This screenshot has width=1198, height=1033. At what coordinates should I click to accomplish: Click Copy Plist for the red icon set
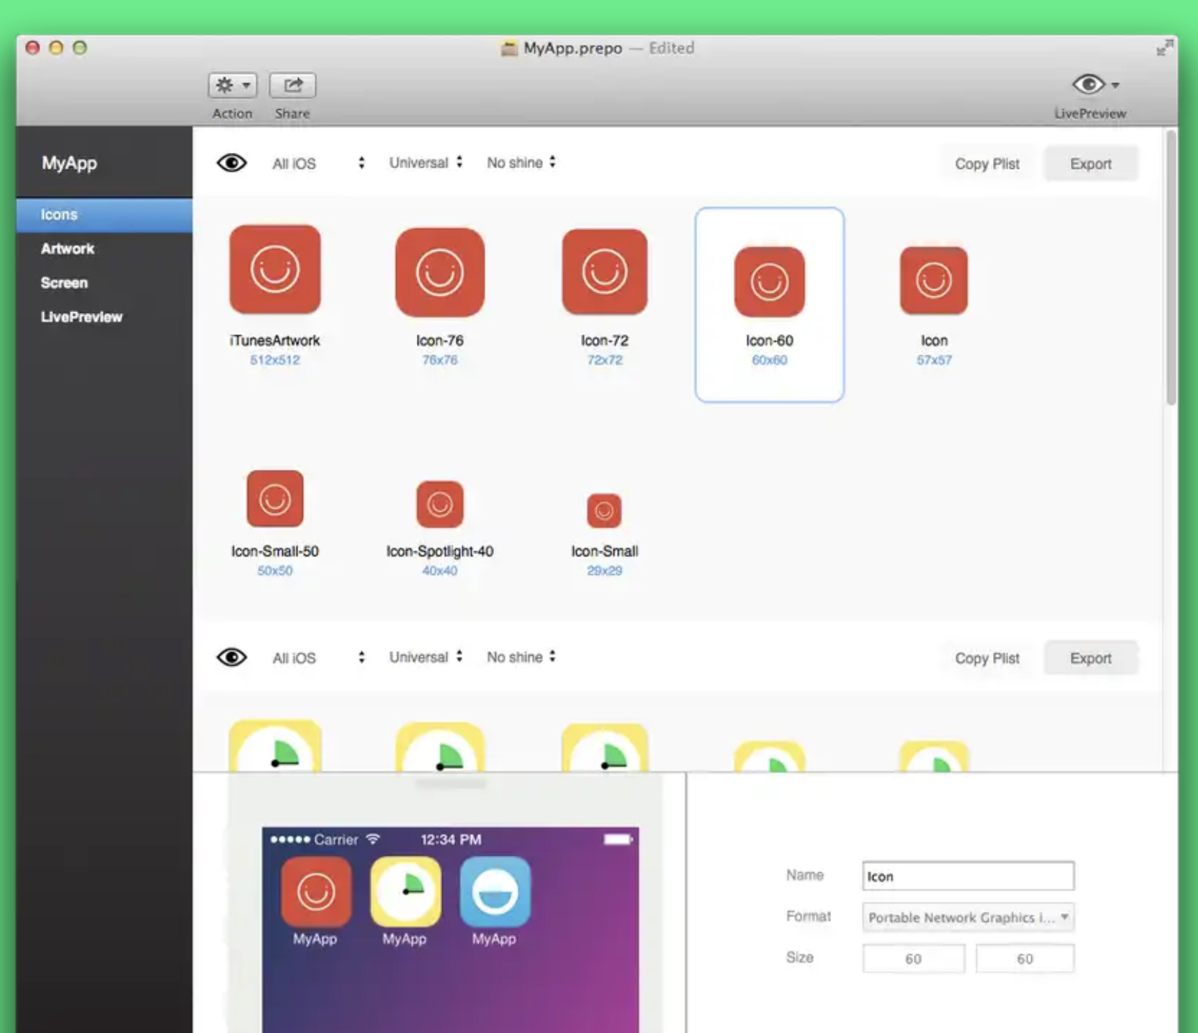987,164
